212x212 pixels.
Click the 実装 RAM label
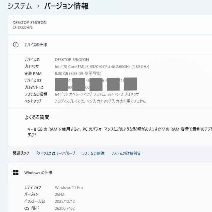33,74
